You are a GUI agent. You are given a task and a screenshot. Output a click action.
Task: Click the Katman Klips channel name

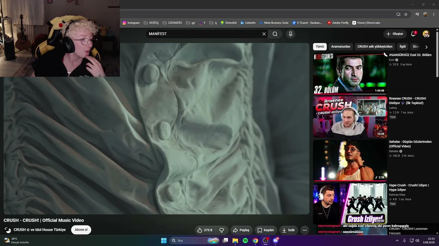point(397,195)
